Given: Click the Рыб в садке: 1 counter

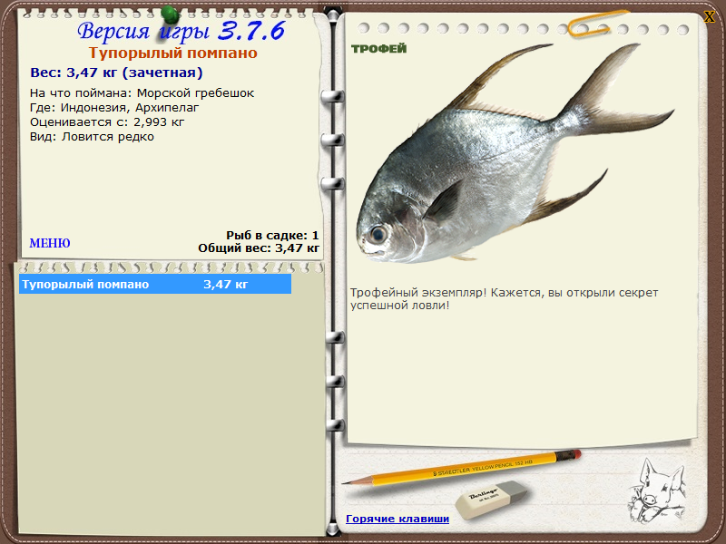Looking at the screenshot, I should point(273,236).
